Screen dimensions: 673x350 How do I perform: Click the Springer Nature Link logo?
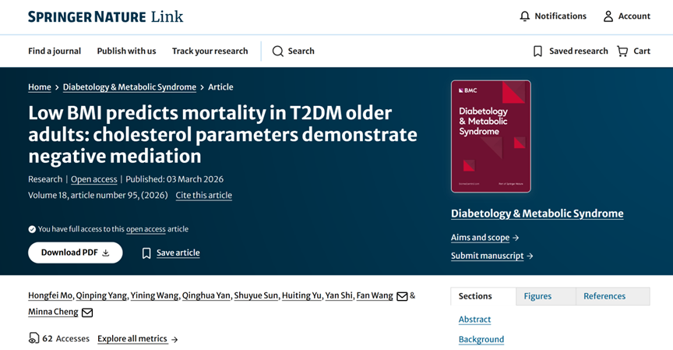click(106, 16)
